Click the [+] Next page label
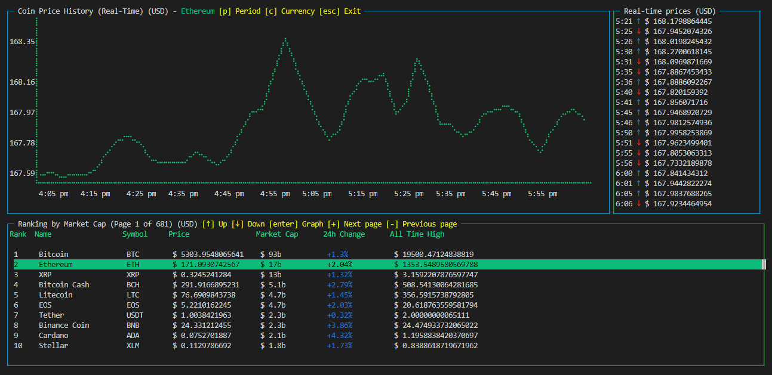The image size is (772, 375). tap(355, 224)
